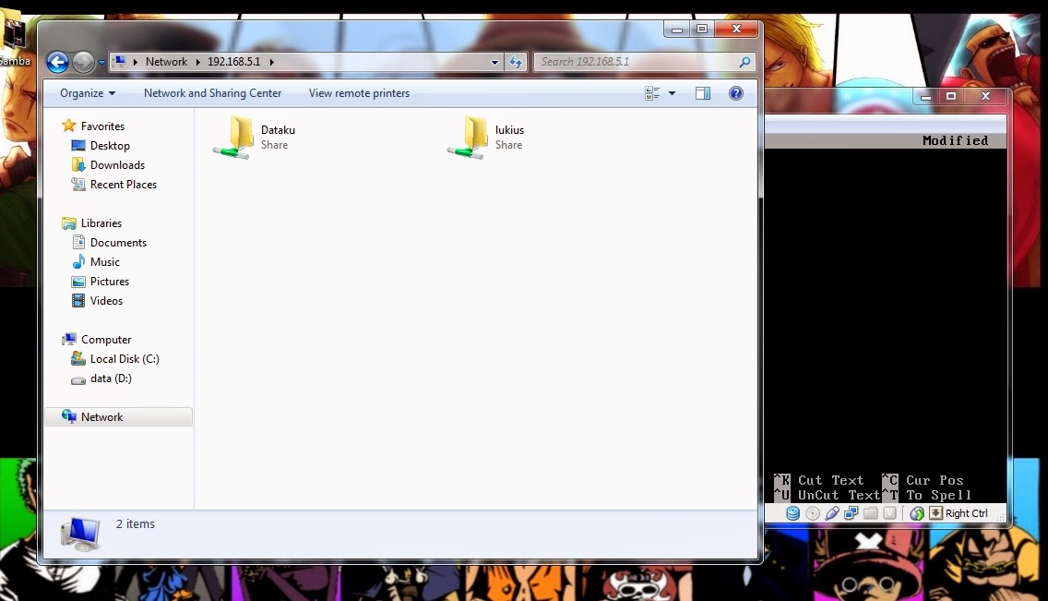Click VirtualBox keyboard capture arrow icon
The image size is (1048, 601).
click(935, 513)
